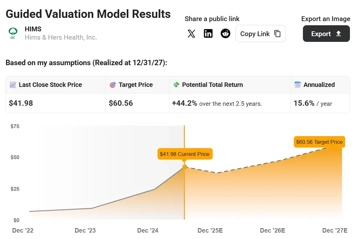The height and width of the screenshot is (239, 356).
Task: Click the money icon next to Potential Total Return
Action: [x=177, y=84]
